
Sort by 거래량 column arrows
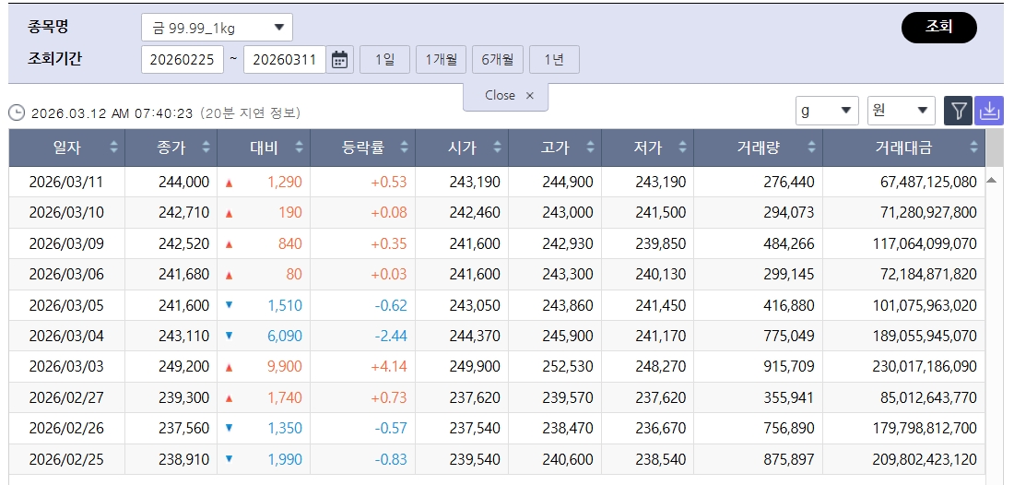click(x=811, y=148)
